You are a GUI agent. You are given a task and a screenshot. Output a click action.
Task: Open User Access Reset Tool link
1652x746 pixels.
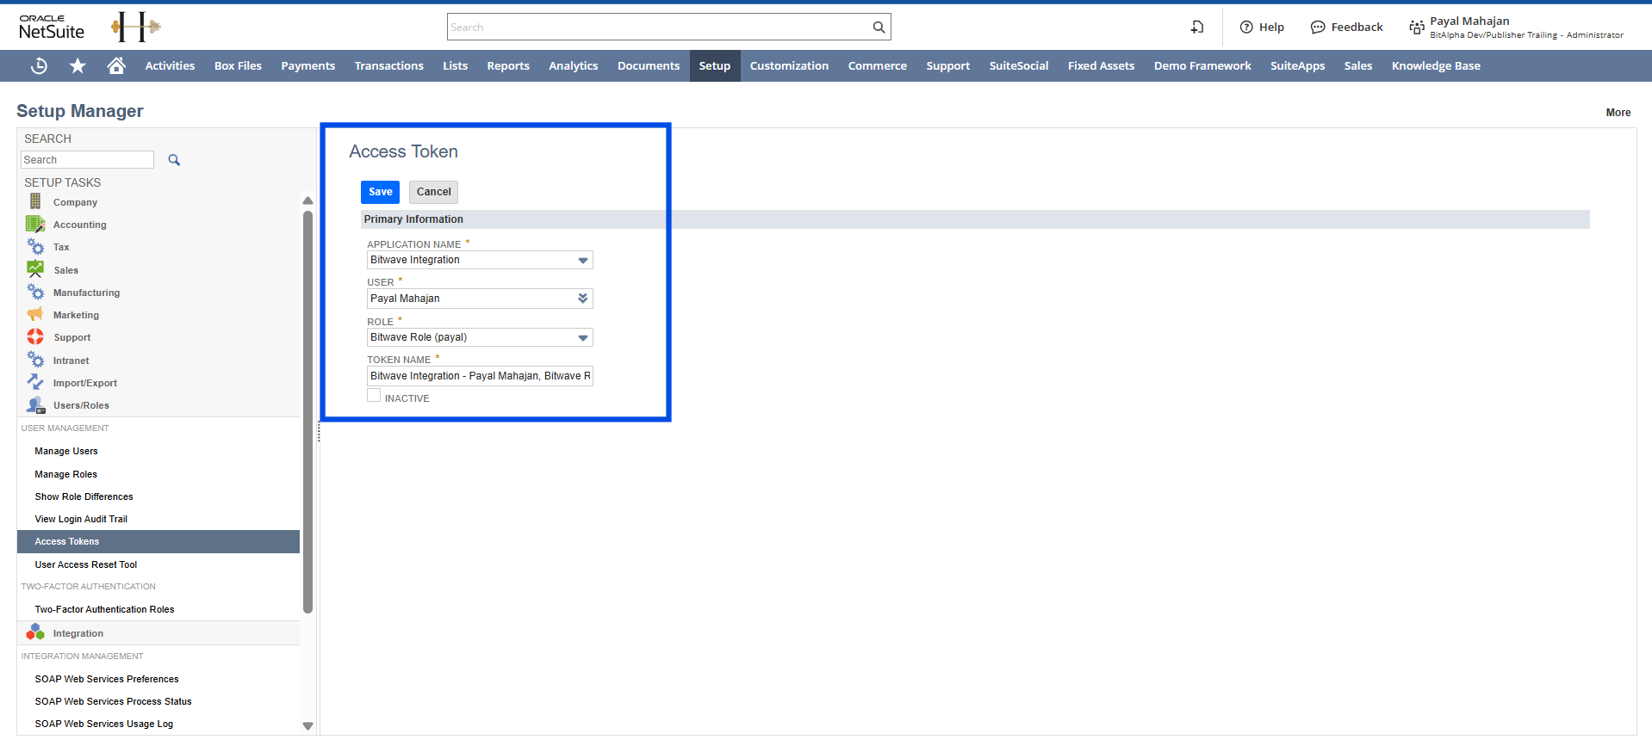pyautogui.click(x=86, y=564)
